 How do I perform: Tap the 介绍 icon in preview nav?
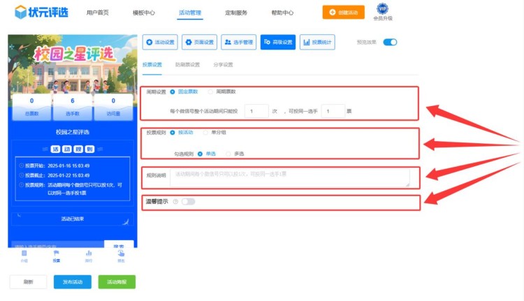(24, 255)
